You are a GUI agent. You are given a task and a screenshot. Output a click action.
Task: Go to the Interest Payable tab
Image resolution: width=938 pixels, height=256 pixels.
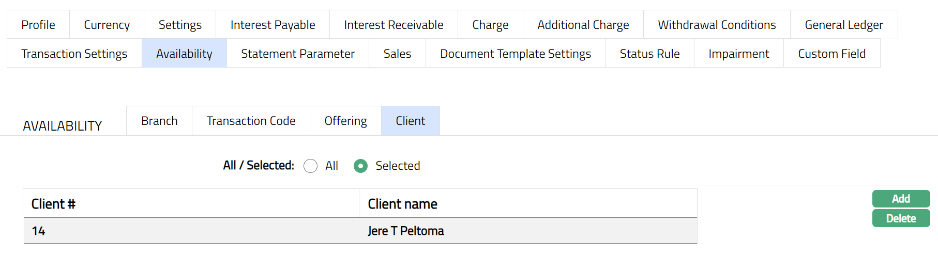273,25
